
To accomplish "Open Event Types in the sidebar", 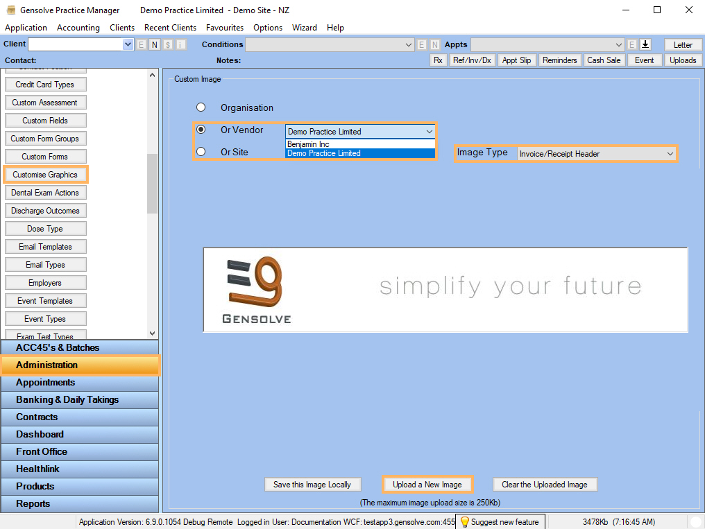I will [x=45, y=318].
